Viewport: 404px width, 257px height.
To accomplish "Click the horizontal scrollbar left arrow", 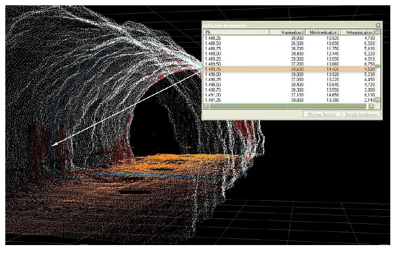I will (206, 106).
